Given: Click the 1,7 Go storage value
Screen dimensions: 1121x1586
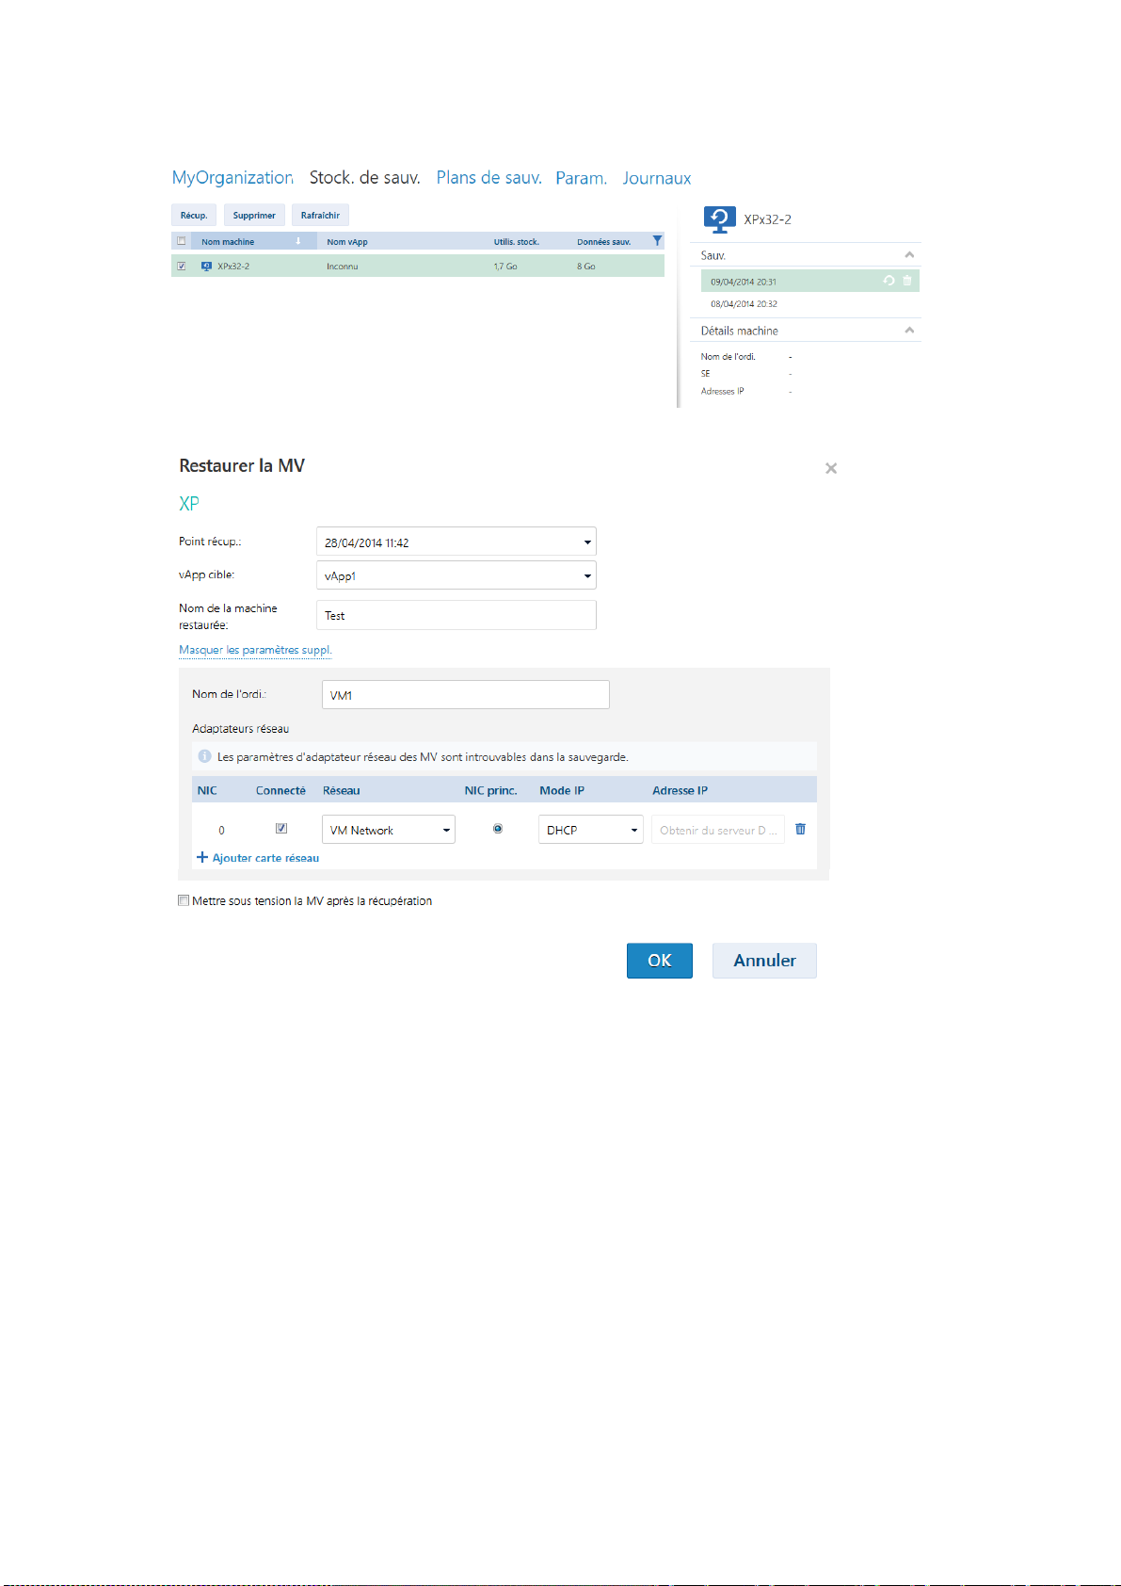Looking at the screenshot, I should pos(505,267).
